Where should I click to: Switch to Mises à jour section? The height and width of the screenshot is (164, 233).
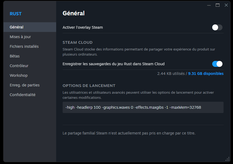[20, 37]
